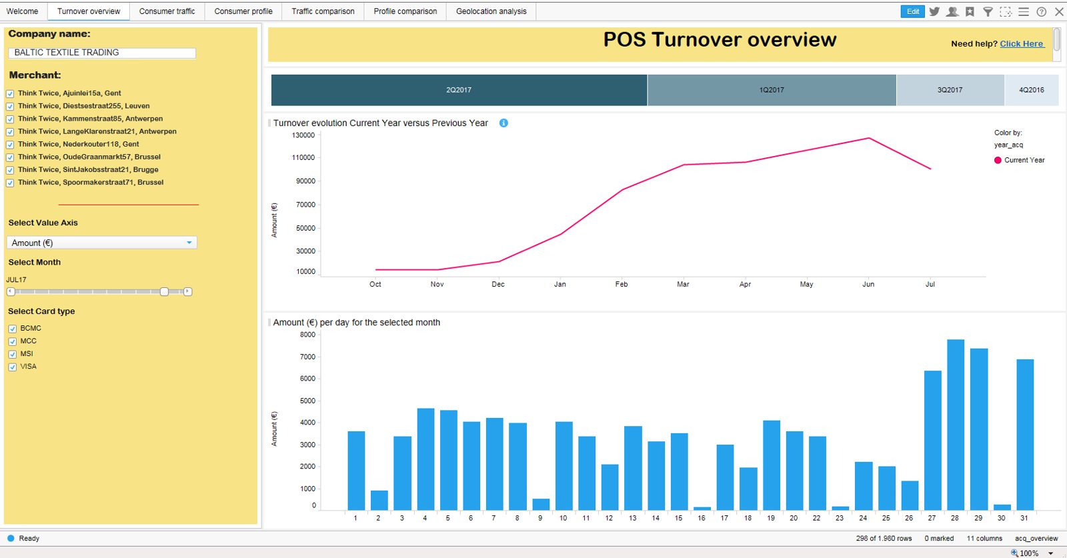Switch to the Consumer traffic tab
This screenshot has height=558, width=1067.
click(x=167, y=11)
